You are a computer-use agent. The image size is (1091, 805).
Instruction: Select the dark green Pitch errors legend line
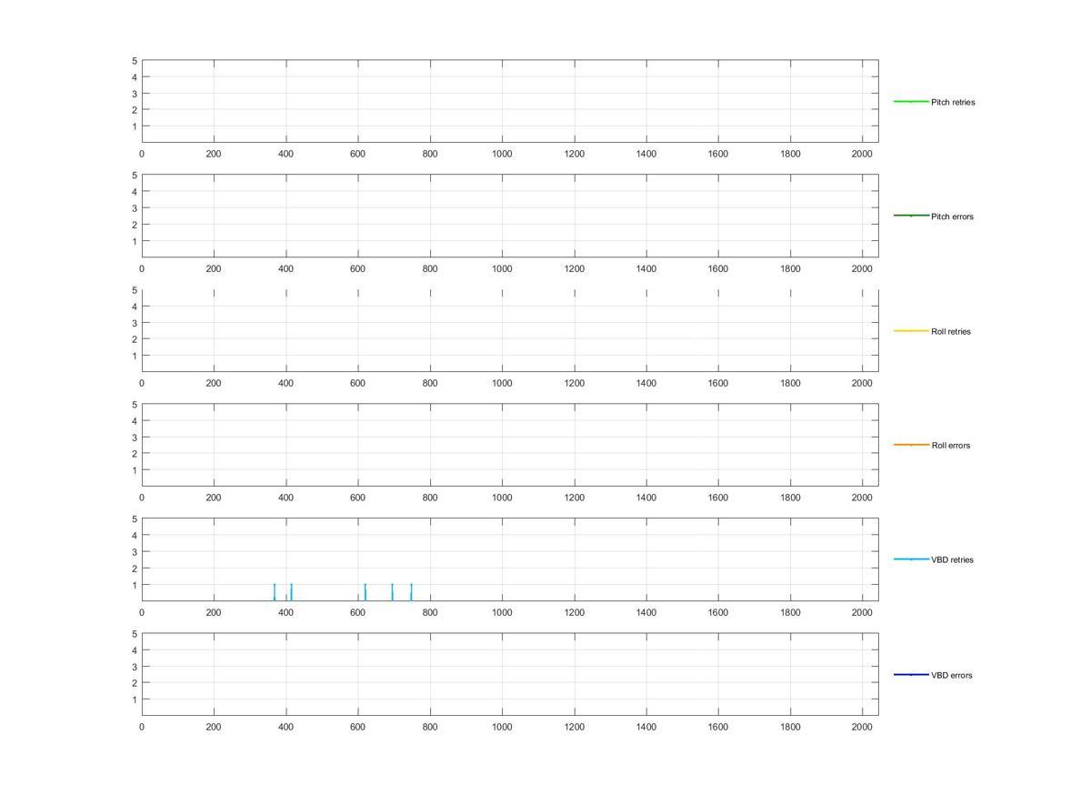click(x=911, y=216)
